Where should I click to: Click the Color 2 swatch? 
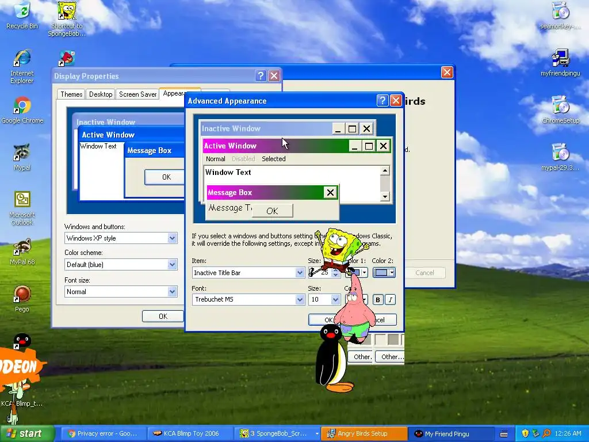[381, 272]
